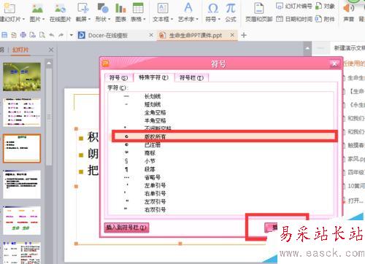Expand the 艺术字 dropdown arrow
365x264 pixels.
coord(197,19)
